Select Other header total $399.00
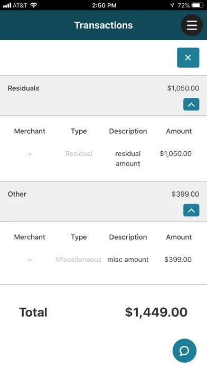Image resolution: width=207 pixels, height=368 pixels. [185, 194]
